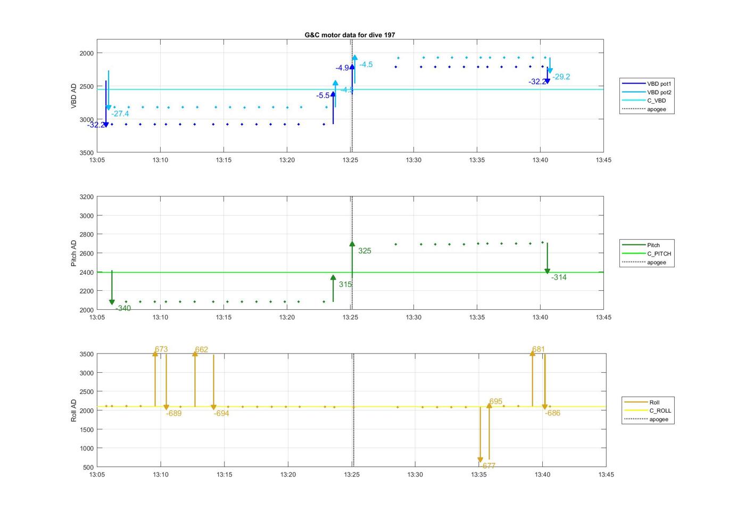Click the '13:45' tick on the Roll plot
This screenshot has width=745, height=525.
tap(606, 474)
